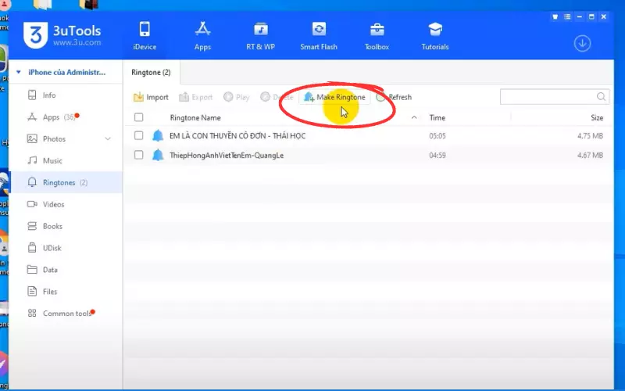
Task: Open the list menu icon in the title bar
Action: (x=567, y=16)
